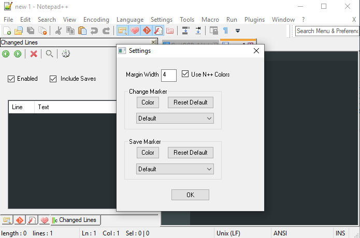Click Color button under Change Marker
Screen dimensions: 360x238
[148, 102]
